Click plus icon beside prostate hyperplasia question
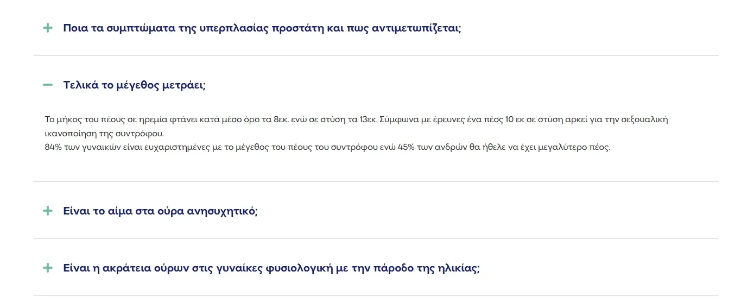This screenshot has width=741, height=303. pos(48,28)
